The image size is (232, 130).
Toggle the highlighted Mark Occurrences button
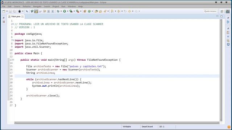36,11
